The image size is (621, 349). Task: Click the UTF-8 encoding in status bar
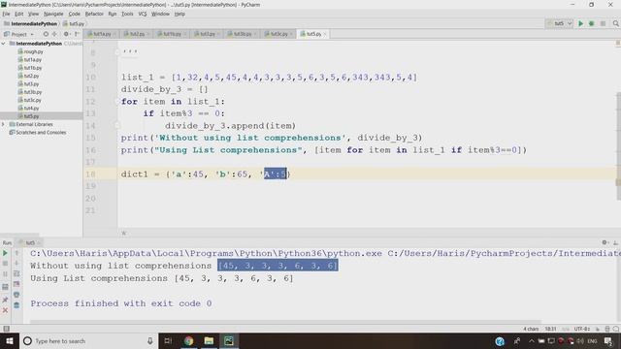coord(581,329)
